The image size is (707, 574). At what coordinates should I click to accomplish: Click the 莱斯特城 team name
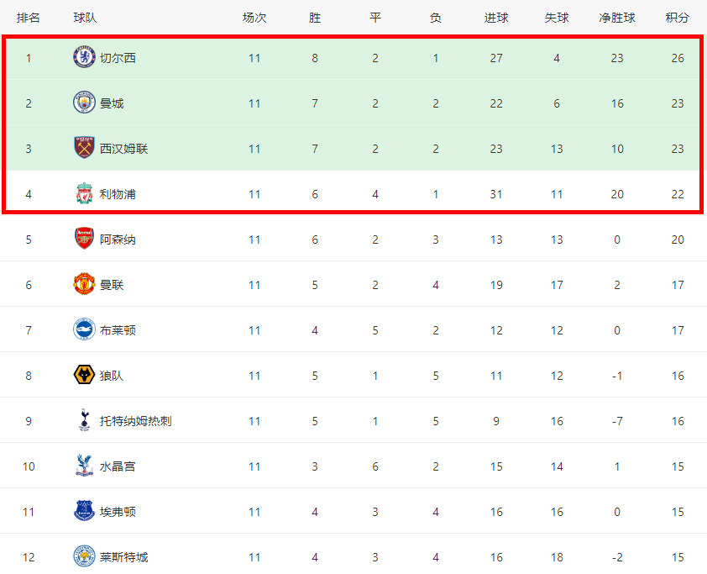pyautogui.click(x=124, y=557)
